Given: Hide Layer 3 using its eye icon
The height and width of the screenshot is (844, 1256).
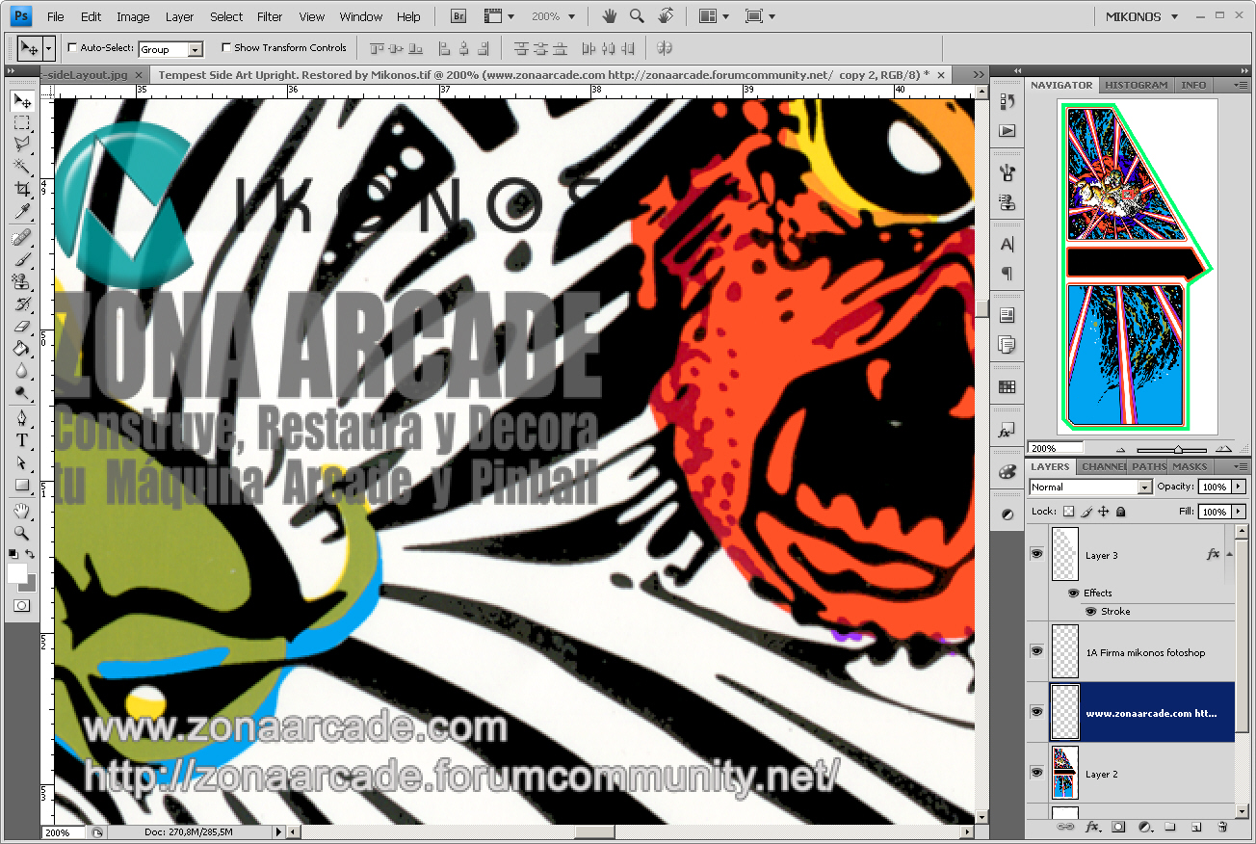Looking at the screenshot, I should coord(1036,553).
